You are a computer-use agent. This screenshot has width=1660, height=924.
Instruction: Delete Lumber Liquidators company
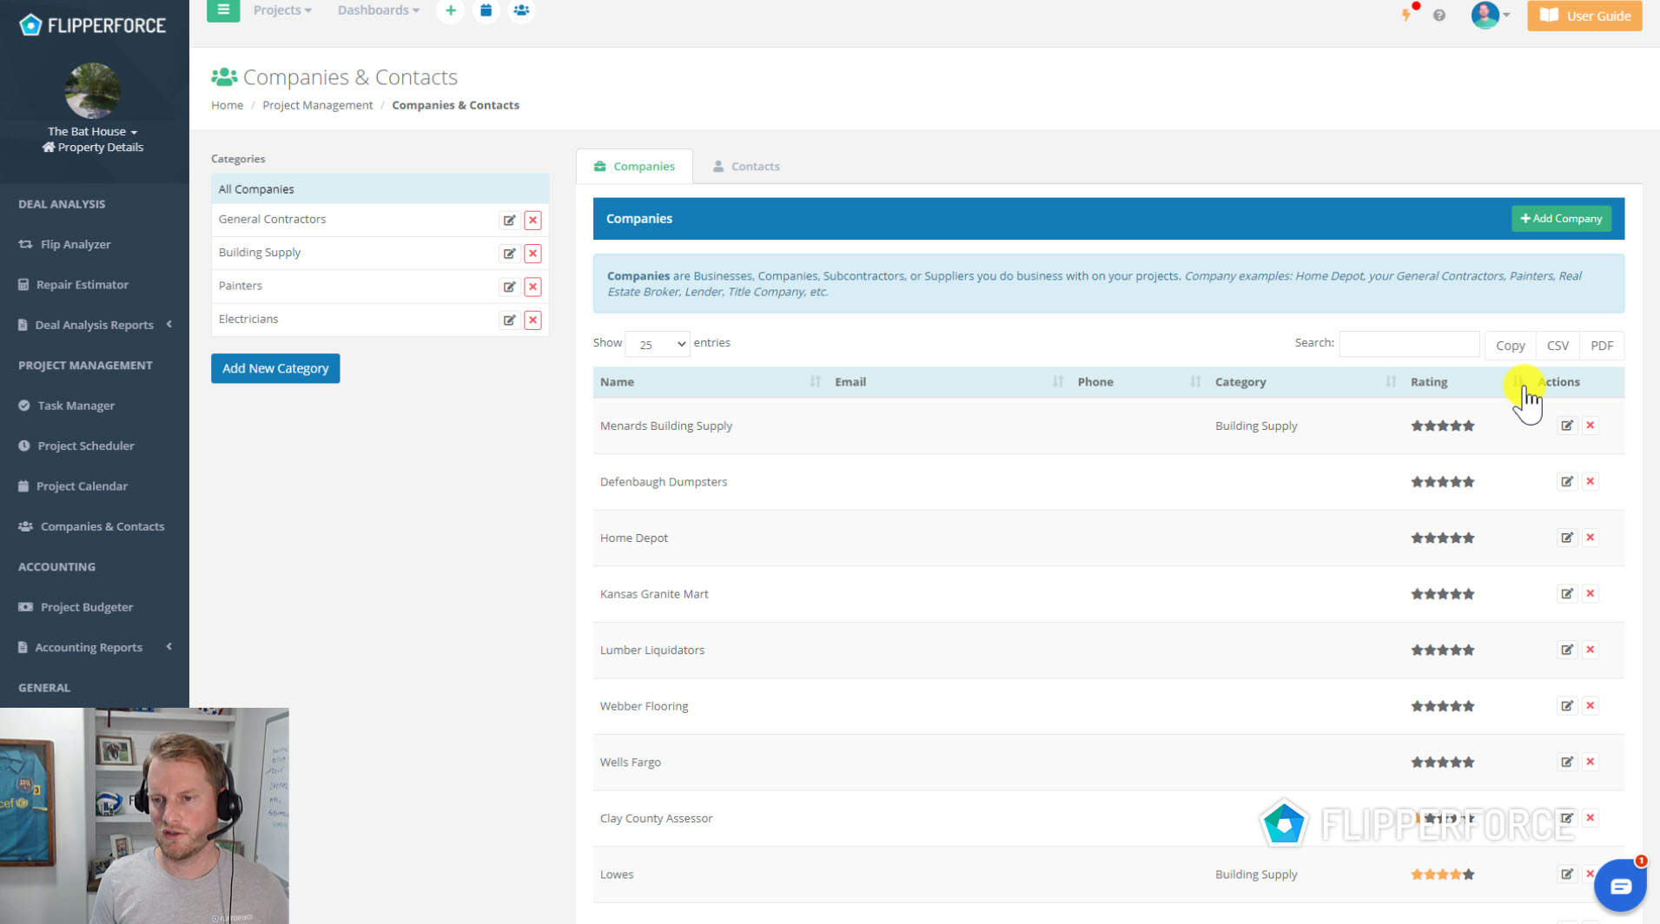(1591, 650)
